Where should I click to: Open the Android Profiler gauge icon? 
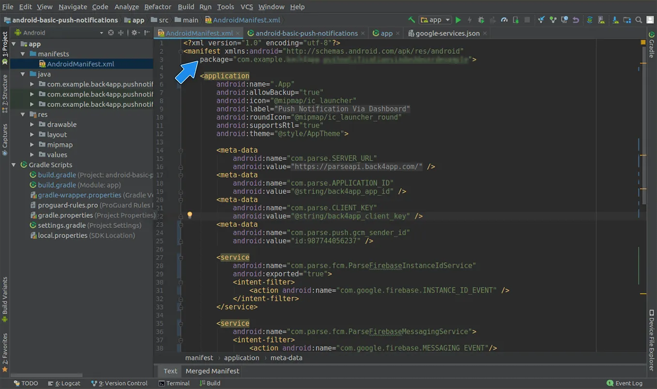tap(504, 20)
